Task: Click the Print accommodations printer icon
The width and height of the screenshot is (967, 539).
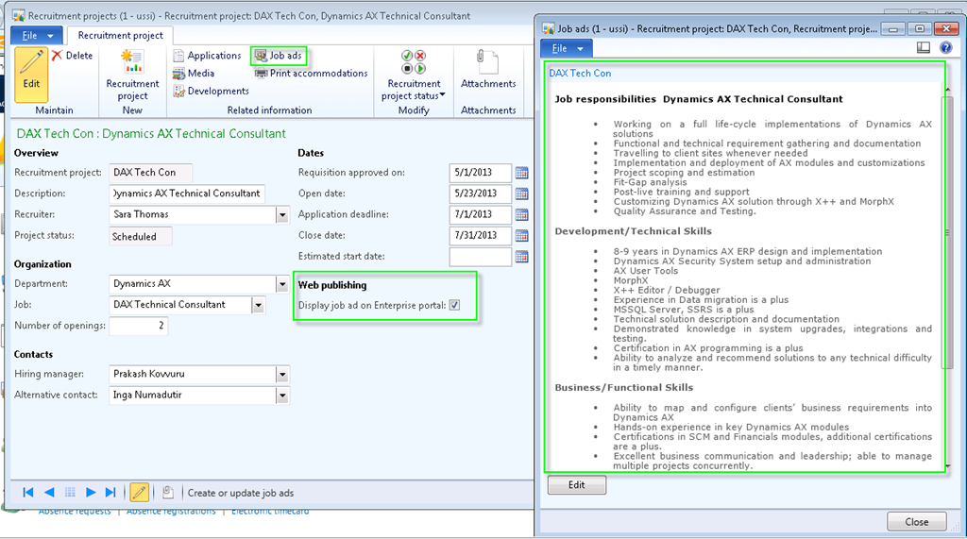Action: pos(262,74)
